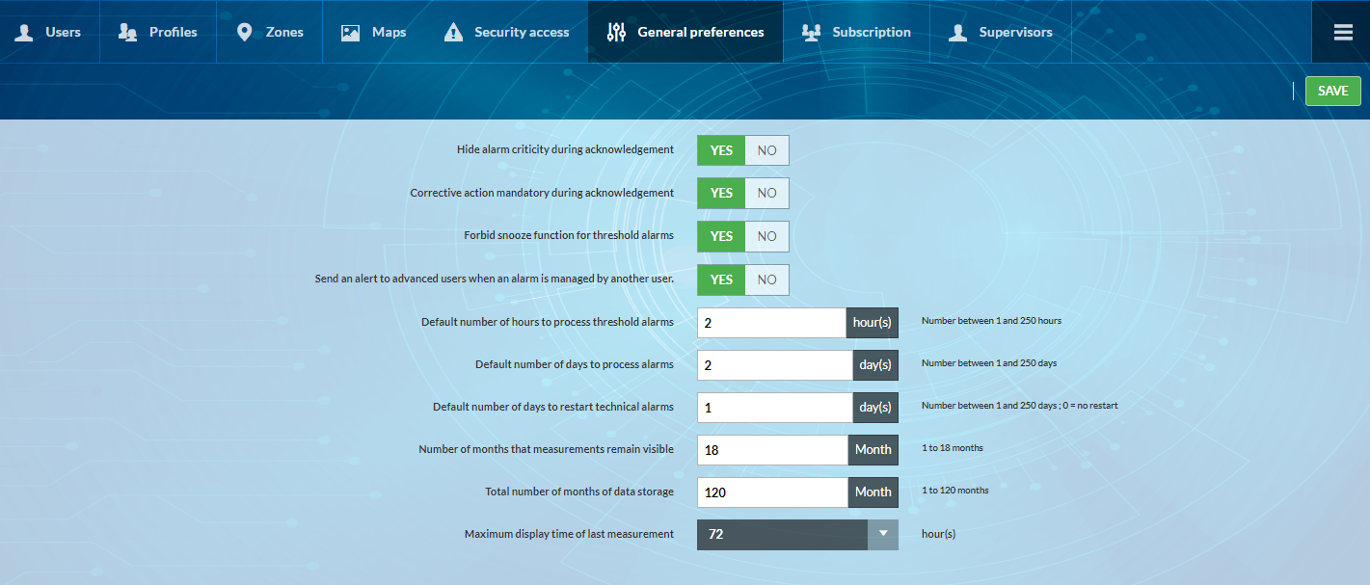
Task: Click the 'Maximum display time of last measurement' label
Action: [x=569, y=534]
